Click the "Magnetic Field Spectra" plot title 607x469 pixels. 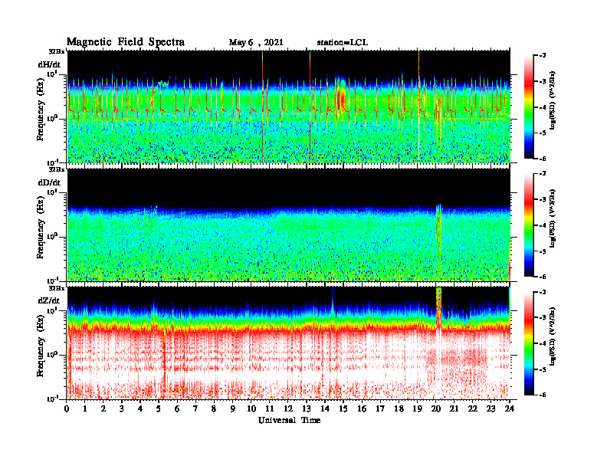coord(126,42)
